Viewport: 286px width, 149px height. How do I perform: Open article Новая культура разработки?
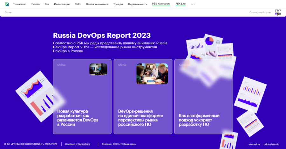tap(82, 97)
